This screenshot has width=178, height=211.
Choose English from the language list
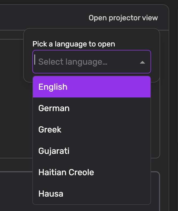click(92, 87)
